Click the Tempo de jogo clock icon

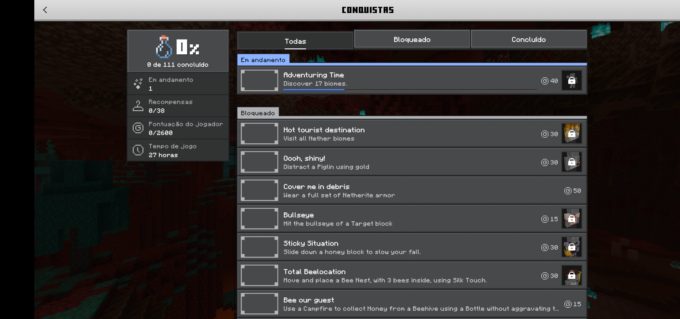[138, 150]
